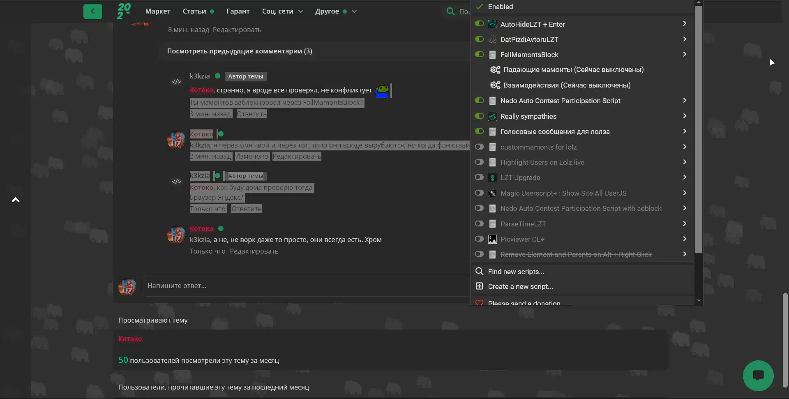Click the avatar beside the reply field
The height and width of the screenshot is (399, 789).
point(127,287)
